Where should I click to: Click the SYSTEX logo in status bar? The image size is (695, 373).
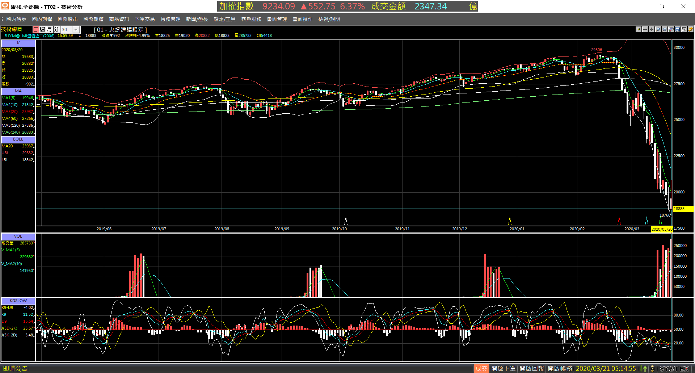(674, 369)
